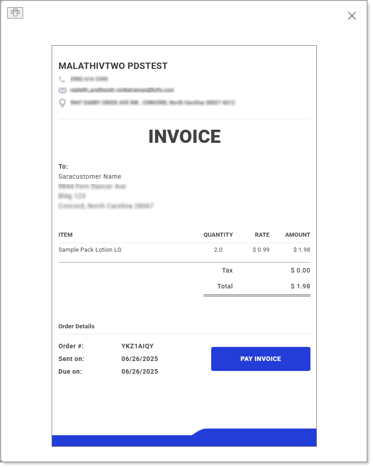Click the print invoice icon
373x468 pixels.
click(16, 13)
